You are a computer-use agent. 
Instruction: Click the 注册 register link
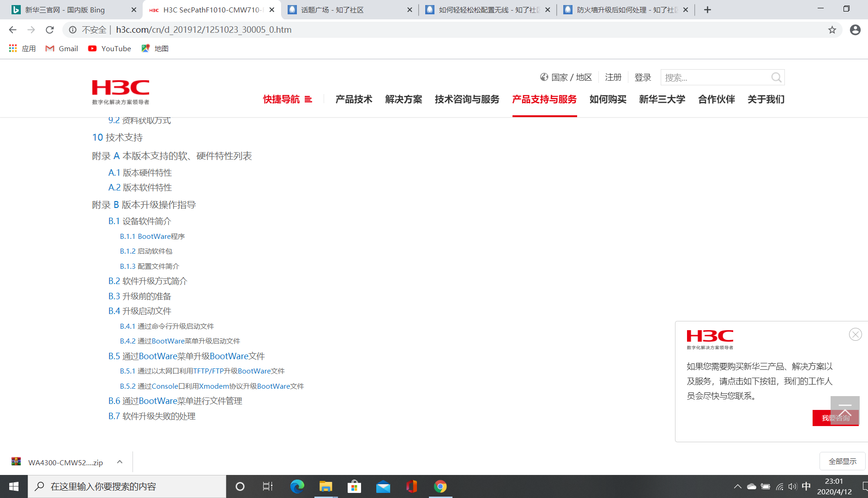click(x=613, y=77)
